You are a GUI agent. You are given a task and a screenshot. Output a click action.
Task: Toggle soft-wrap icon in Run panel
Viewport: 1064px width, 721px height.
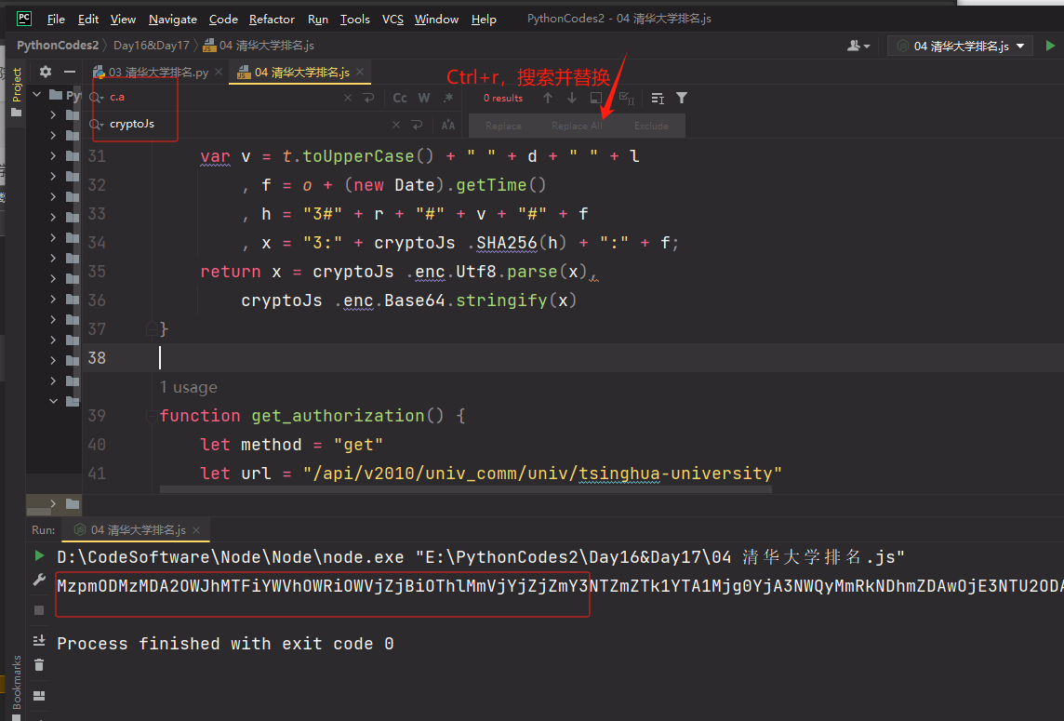point(39,640)
